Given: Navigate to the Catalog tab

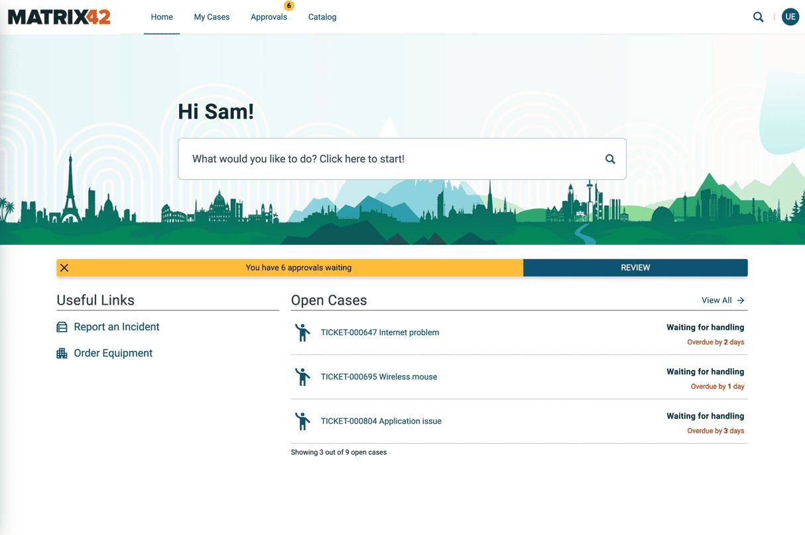Looking at the screenshot, I should (322, 17).
